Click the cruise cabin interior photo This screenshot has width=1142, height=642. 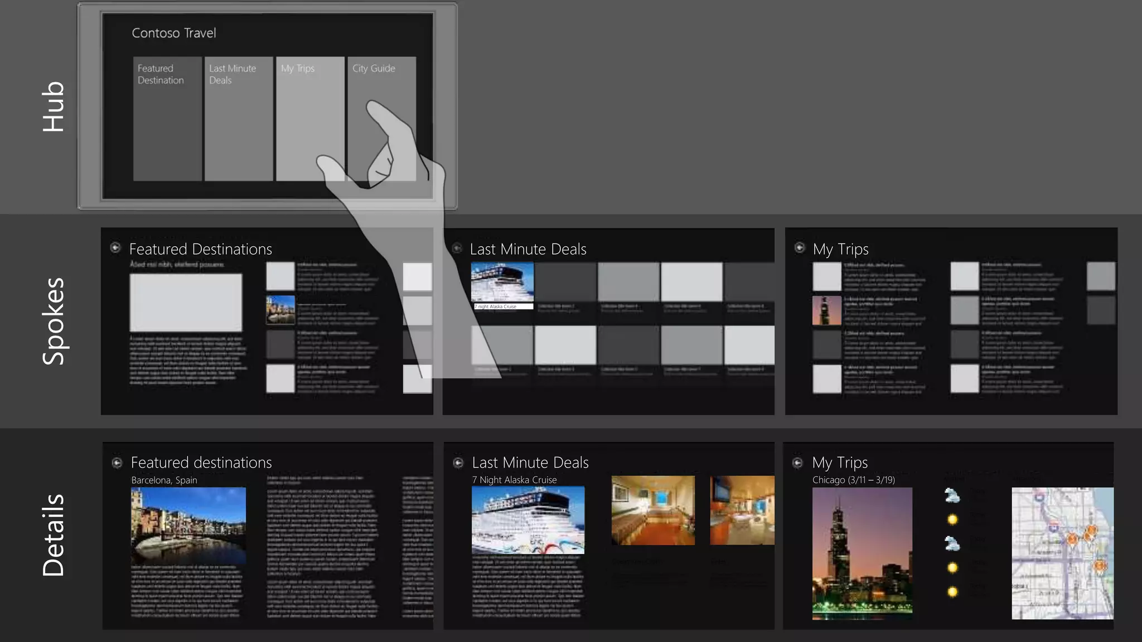coord(653,510)
